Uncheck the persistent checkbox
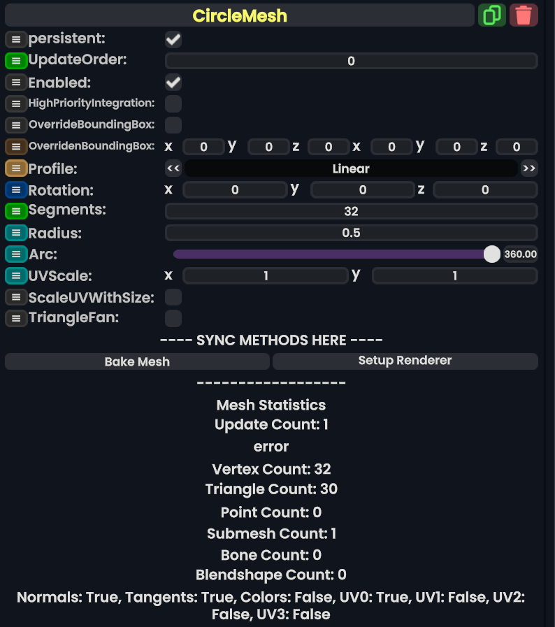 173,40
